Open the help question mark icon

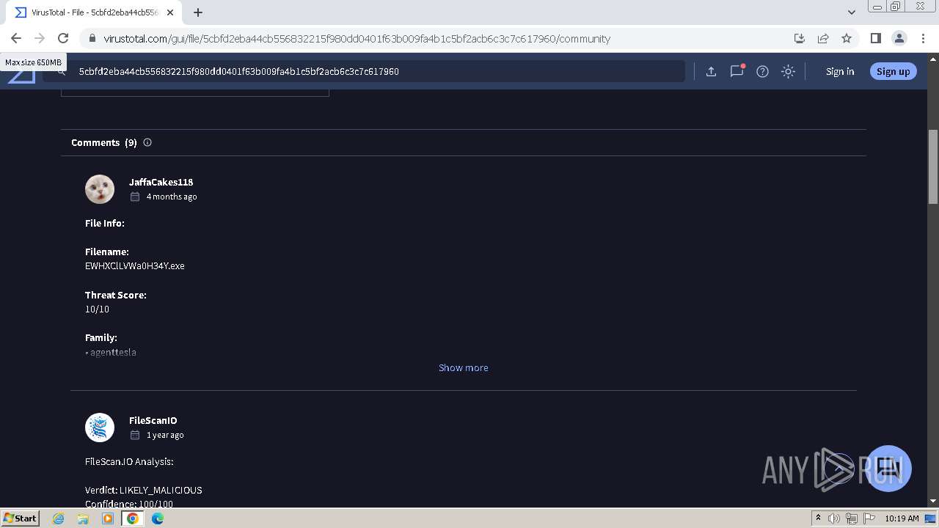point(762,71)
